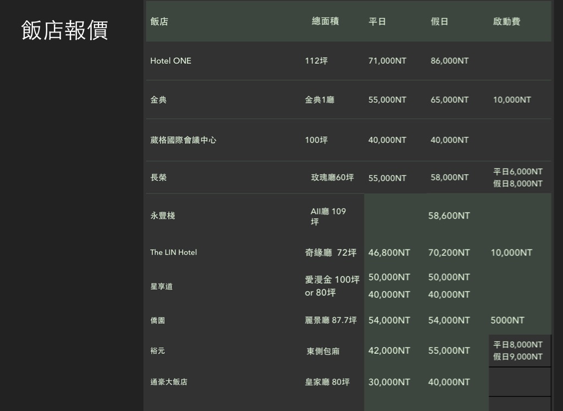Select the 46,800NT weekday price cell
563x411 pixels.
tap(389, 253)
